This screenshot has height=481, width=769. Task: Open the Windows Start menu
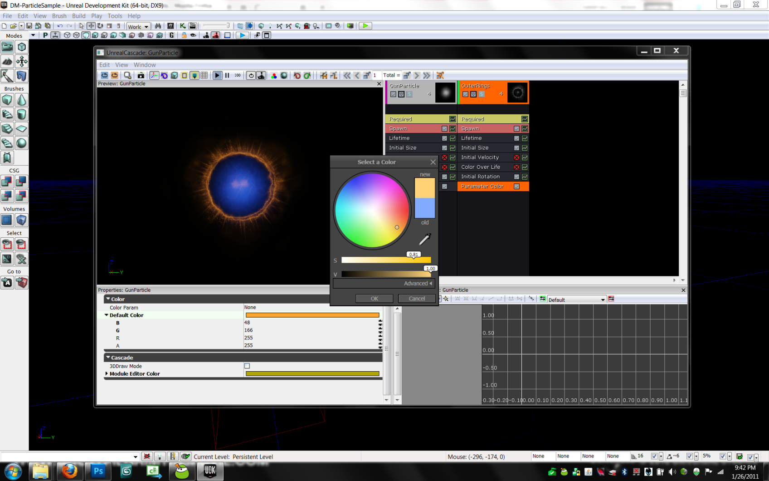(x=13, y=471)
